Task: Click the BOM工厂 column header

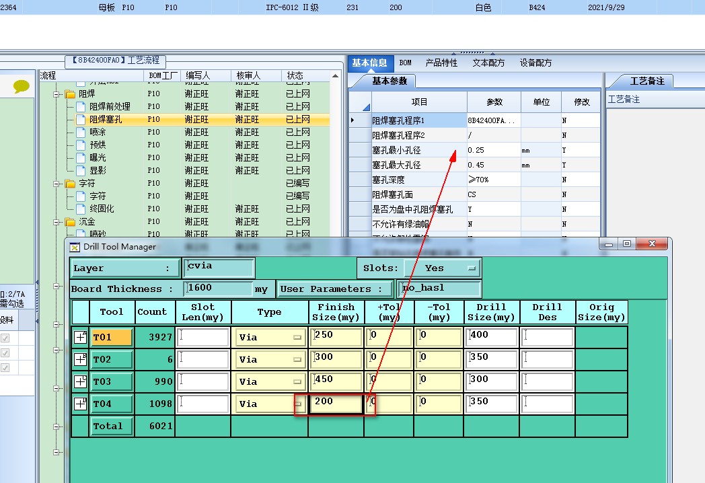Action: (162, 75)
